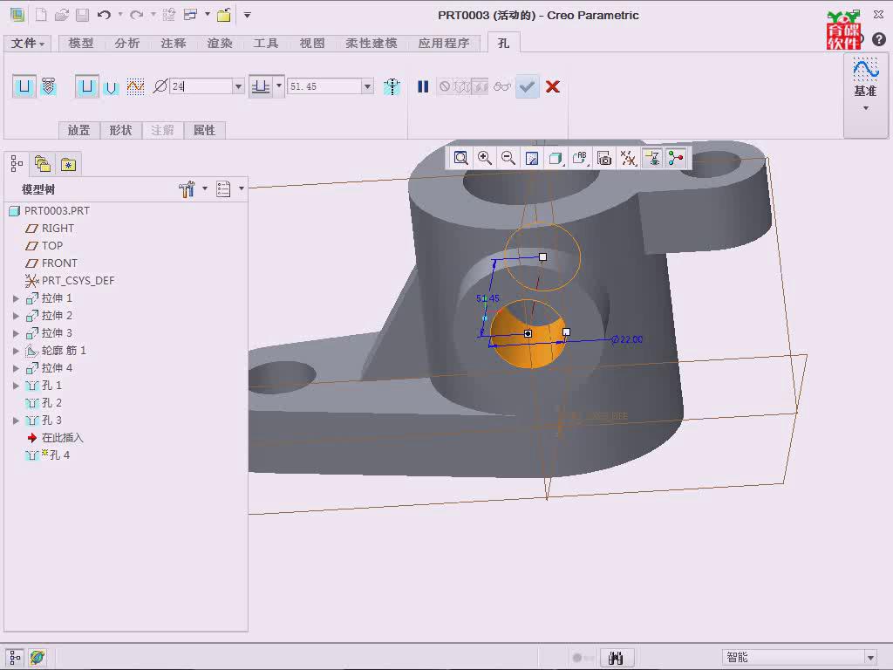Open the 放置 placement panel tab
This screenshot has height=670, width=893.
pos(78,131)
